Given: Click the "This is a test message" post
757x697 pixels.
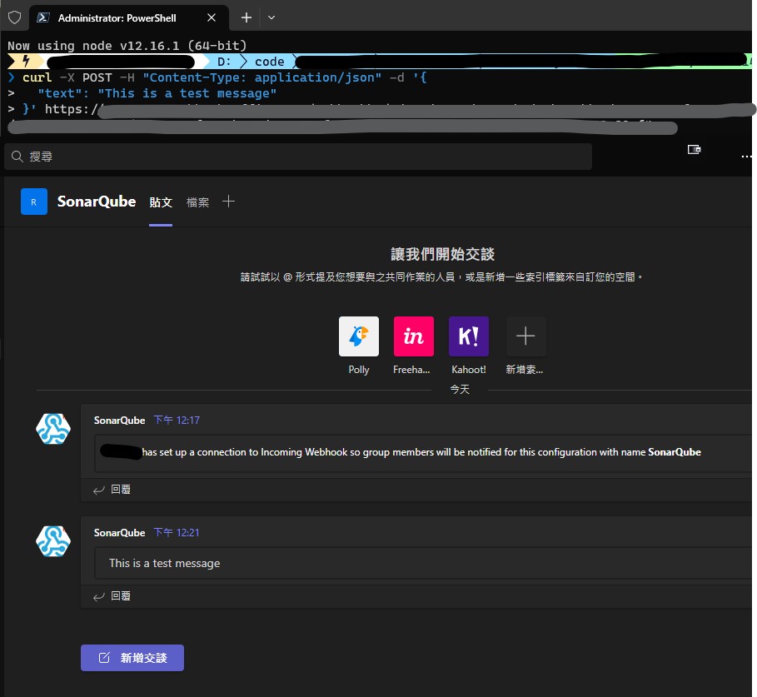Looking at the screenshot, I should (x=165, y=563).
